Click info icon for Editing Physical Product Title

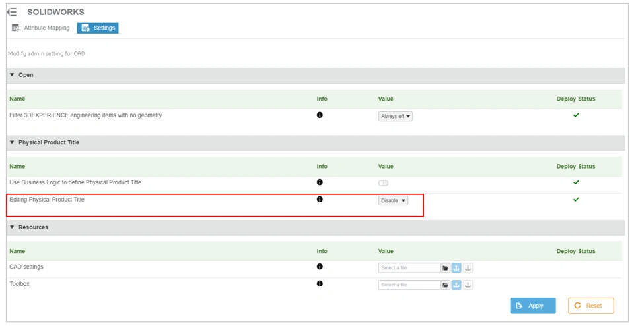(320, 199)
